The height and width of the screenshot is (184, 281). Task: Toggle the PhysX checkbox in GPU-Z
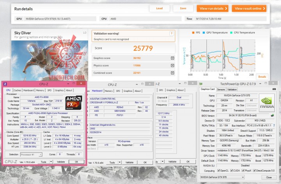243,171
